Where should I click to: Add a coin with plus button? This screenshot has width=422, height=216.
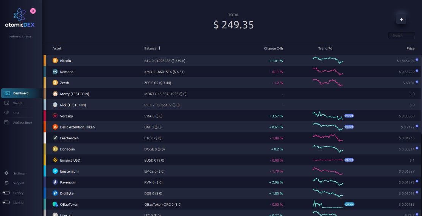[401, 20]
